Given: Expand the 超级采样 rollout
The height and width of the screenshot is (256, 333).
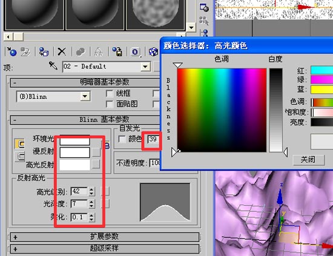Looking at the screenshot, I should [x=105, y=248].
